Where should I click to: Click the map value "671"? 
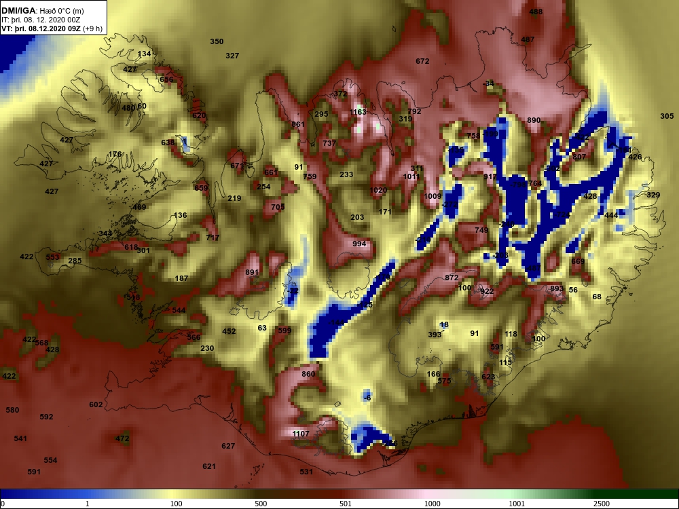(237, 166)
